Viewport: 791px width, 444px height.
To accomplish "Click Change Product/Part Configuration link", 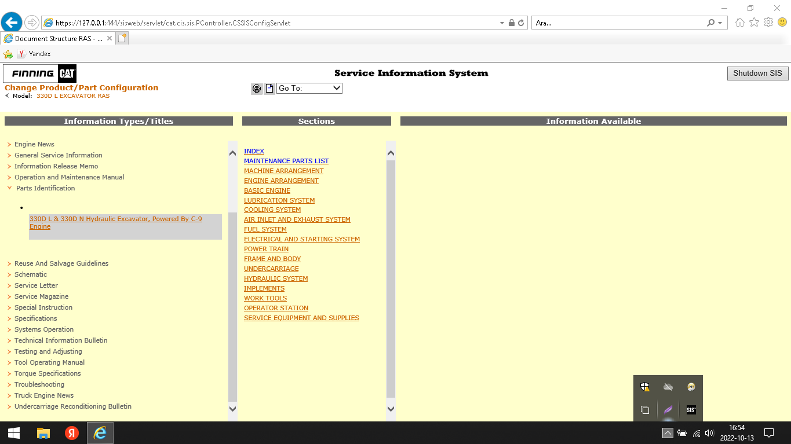I will [x=81, y=88].
